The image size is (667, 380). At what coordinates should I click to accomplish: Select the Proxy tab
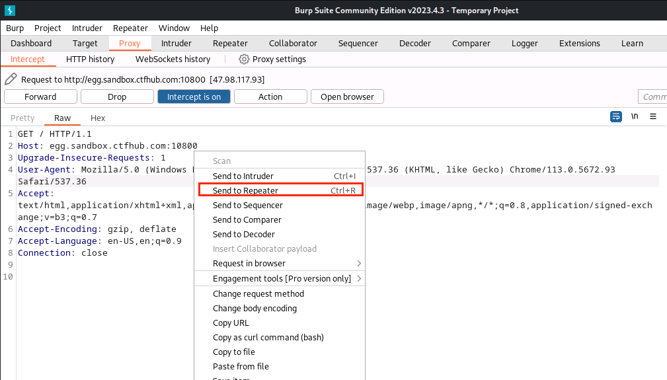(130, 44)
